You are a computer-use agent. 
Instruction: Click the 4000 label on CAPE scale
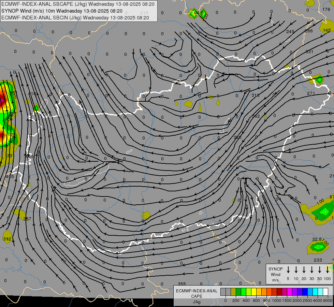(317, 301)
